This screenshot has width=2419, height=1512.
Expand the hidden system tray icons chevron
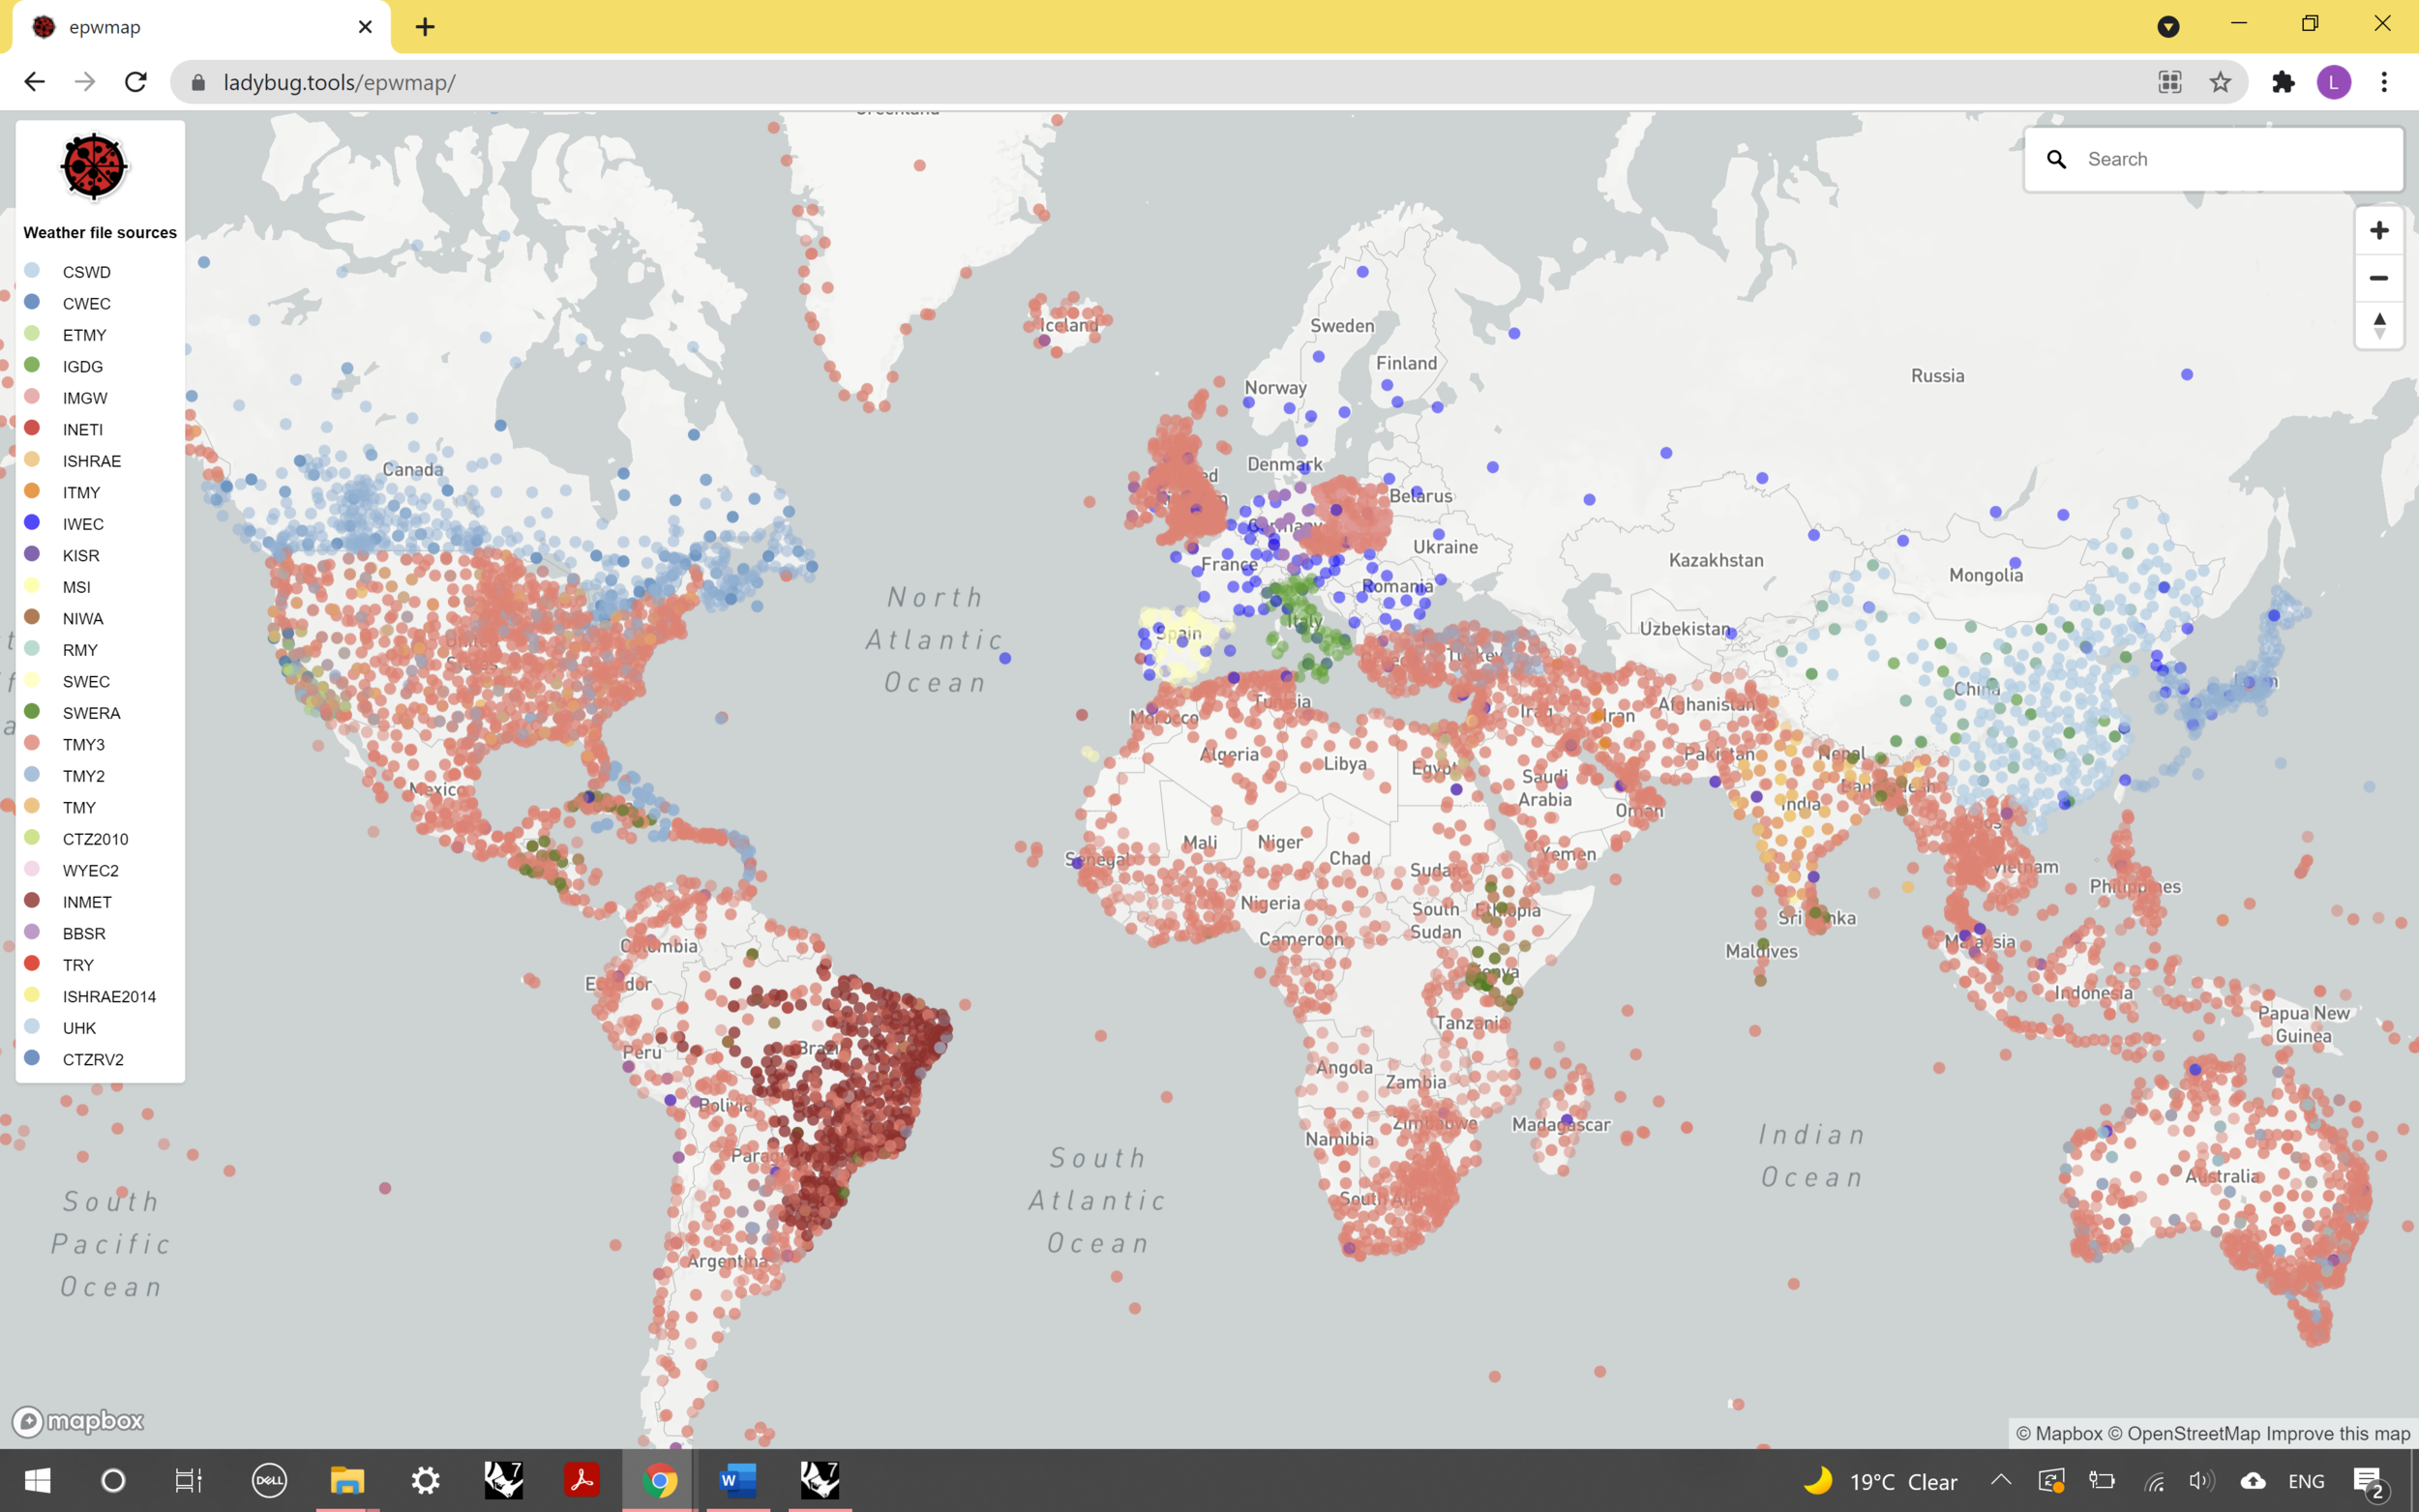[2001, 1480]
